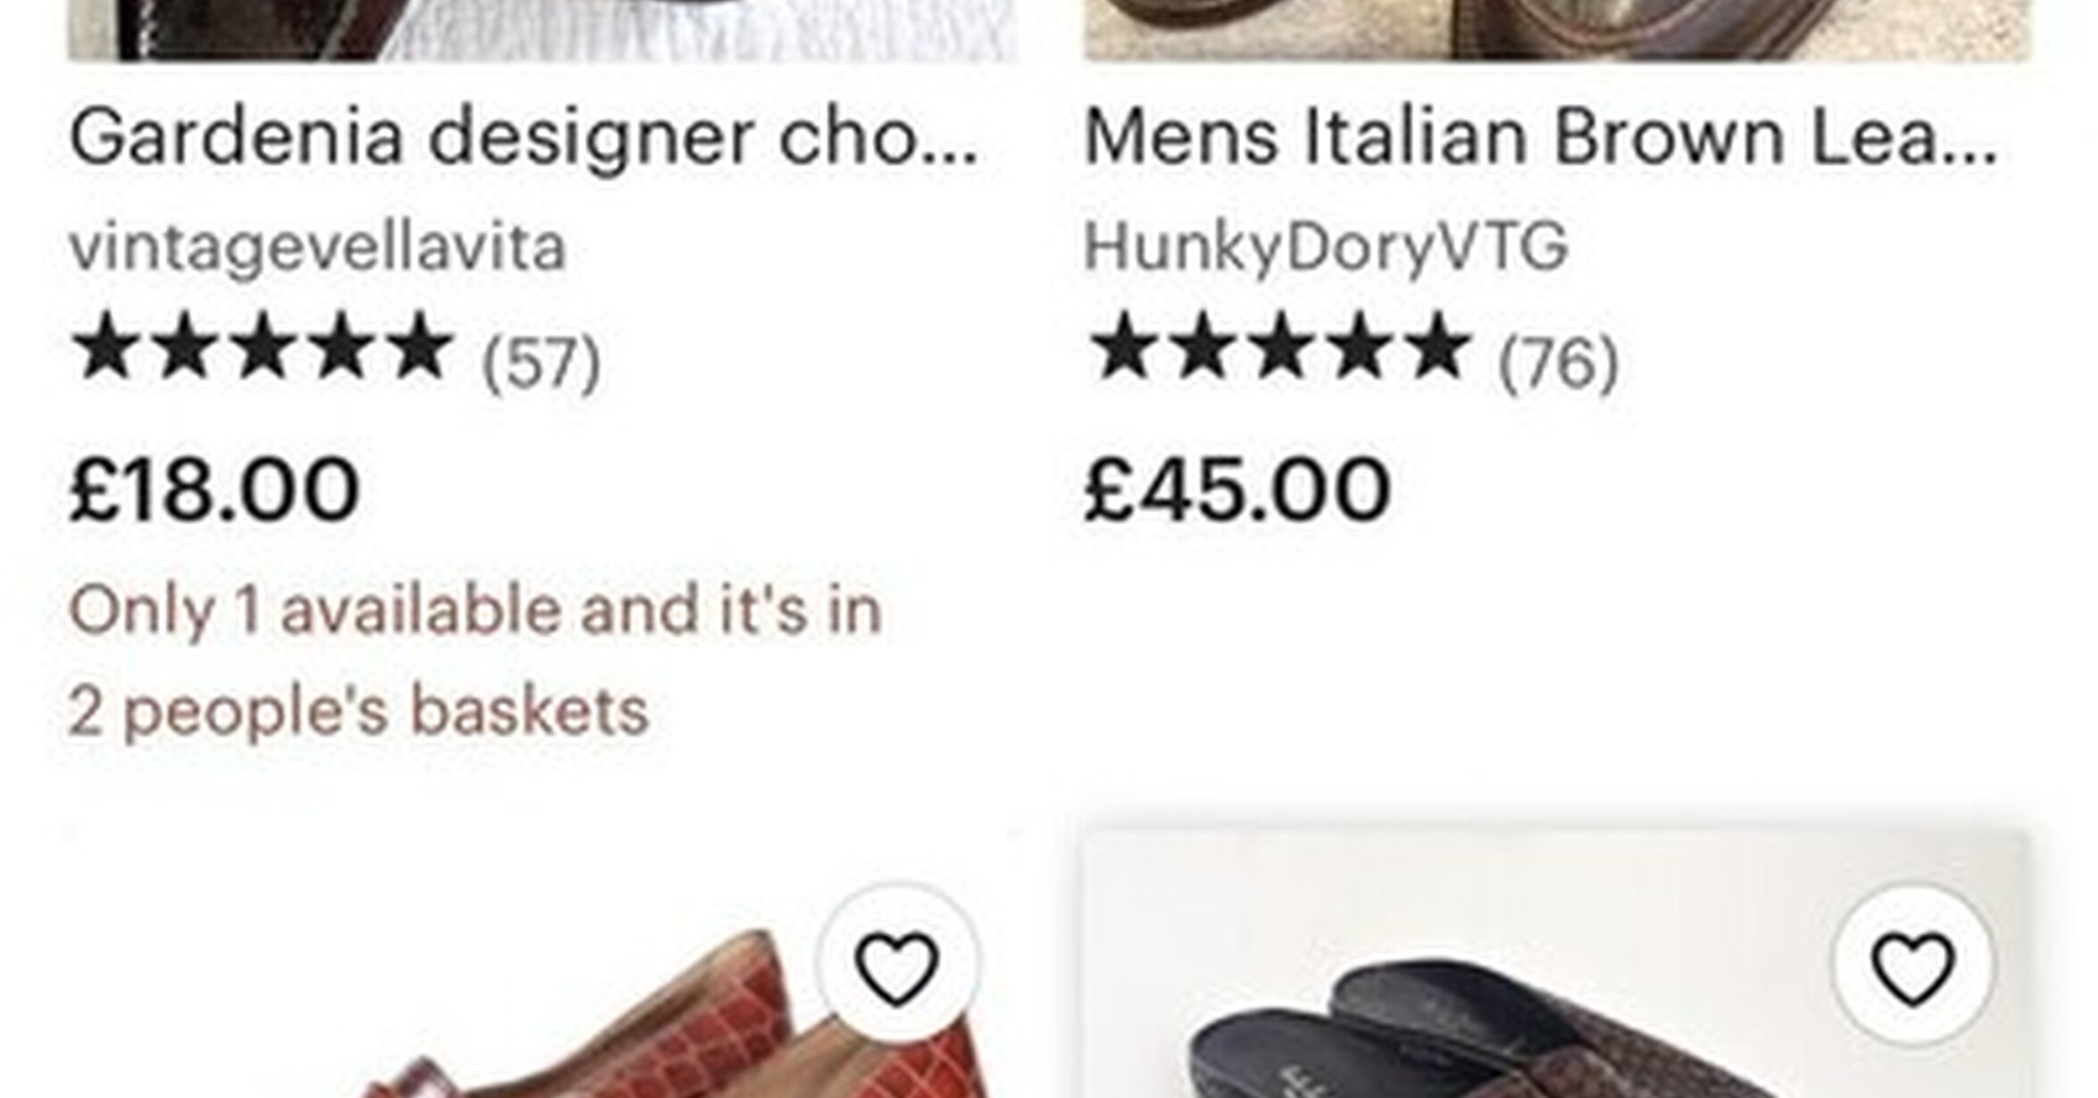Favorite the red crocodile shoes listing

[x=897, y=966]
